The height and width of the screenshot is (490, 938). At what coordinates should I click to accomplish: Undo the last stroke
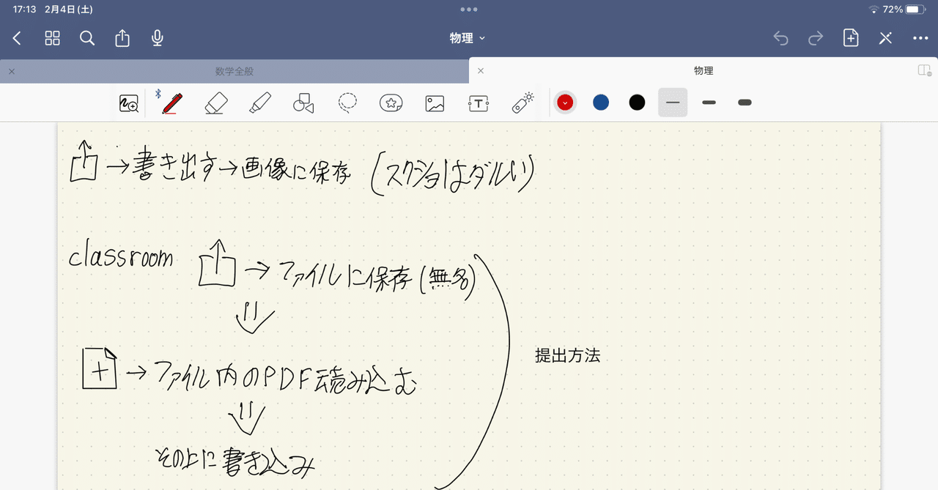point(780,38)
